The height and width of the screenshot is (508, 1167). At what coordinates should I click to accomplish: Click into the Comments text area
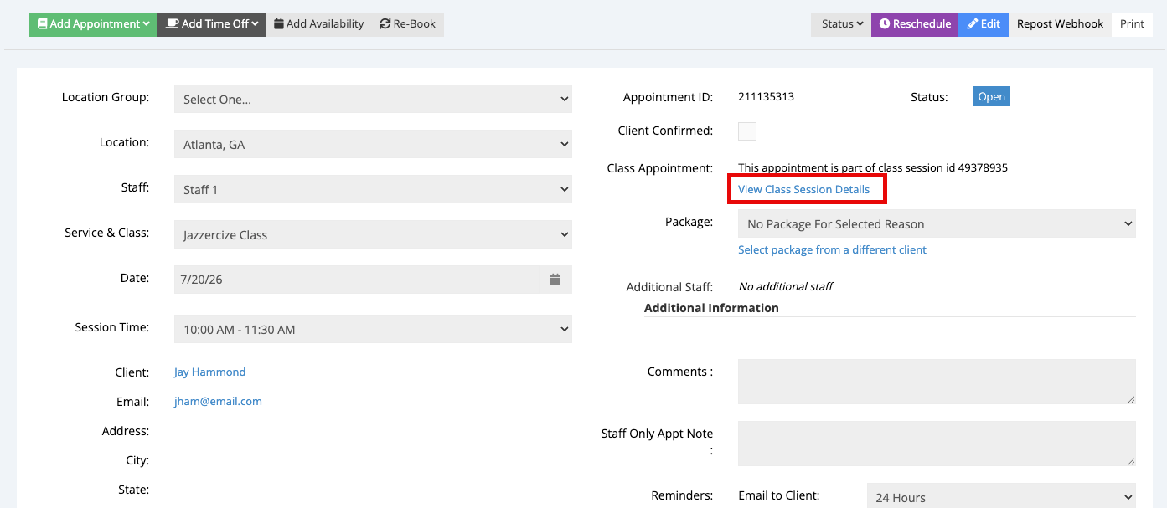coord(937,382)
